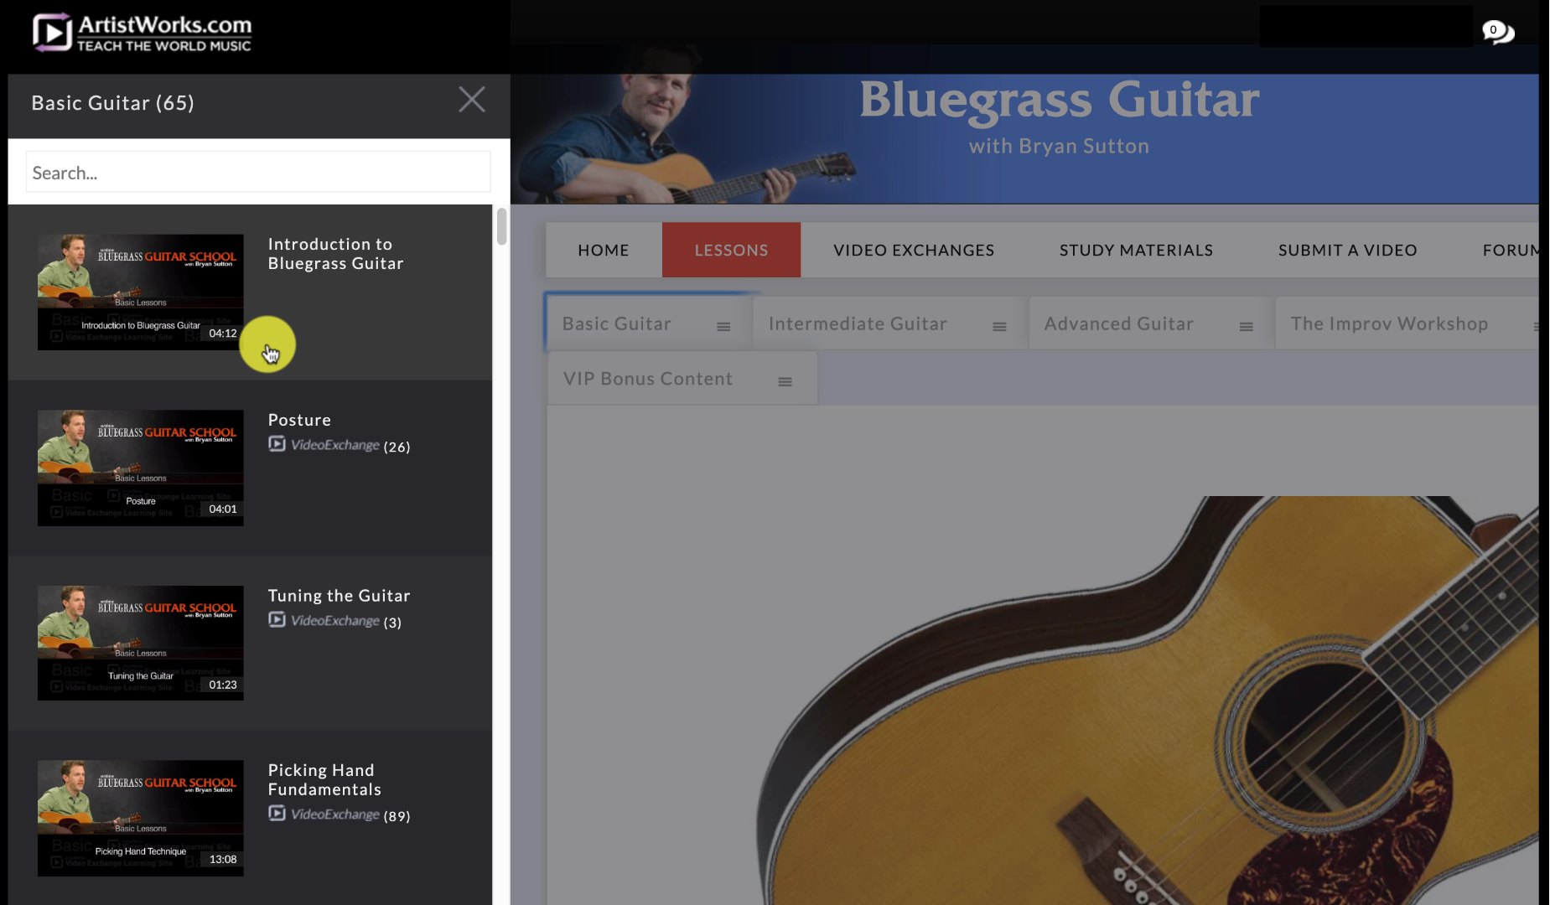1550x905 pixels.
Task: Expand the VIP Bonus Content list menu icon
Action: tap(785, 382)
